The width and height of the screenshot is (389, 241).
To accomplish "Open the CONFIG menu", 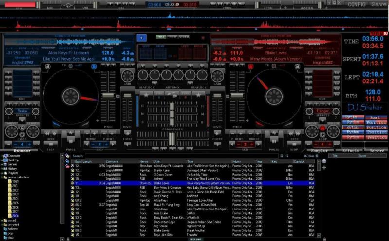I will tap(356, 4).
